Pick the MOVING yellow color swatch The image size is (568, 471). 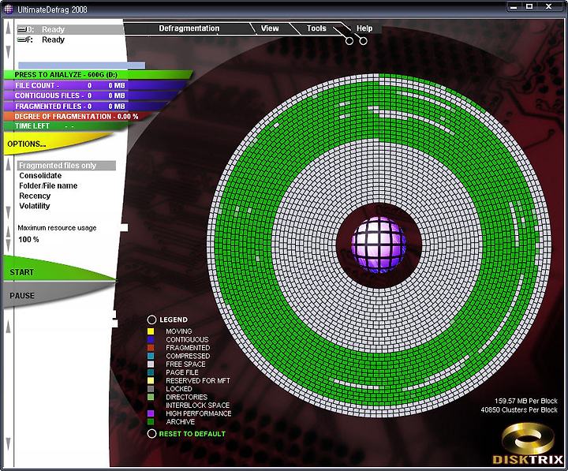tap(151, 331)
